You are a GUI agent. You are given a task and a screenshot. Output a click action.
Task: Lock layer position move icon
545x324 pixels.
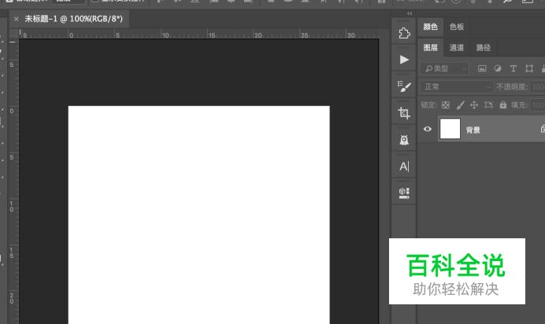tap(474, 105)
